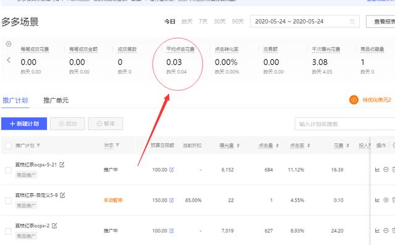
Task: Click 查看报表 button
Action: pos(380,22)
